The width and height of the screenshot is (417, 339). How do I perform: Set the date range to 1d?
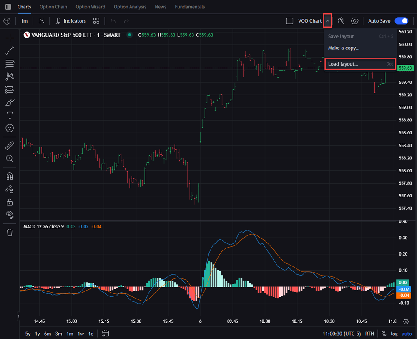(x=91, y=334)
